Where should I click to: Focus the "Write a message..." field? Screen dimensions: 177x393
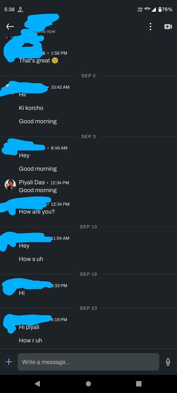pos(88,362)
